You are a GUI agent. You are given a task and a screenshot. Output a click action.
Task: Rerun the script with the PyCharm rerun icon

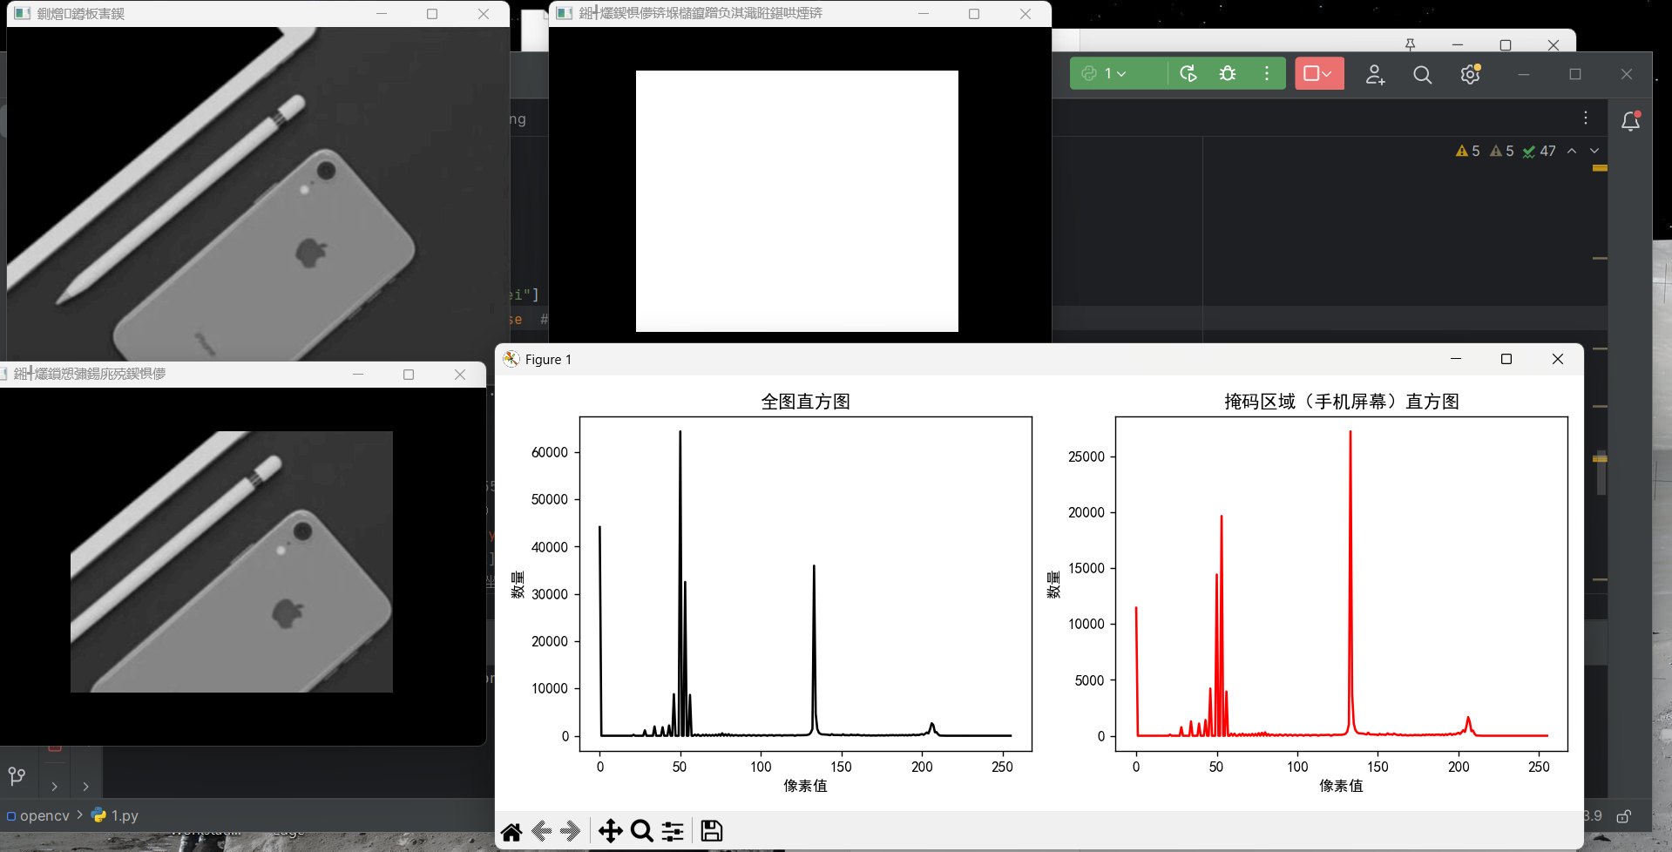(x=1188, y=74)
